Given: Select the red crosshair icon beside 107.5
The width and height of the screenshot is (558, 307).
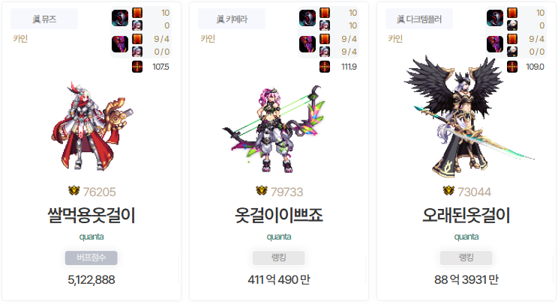Looking at the screenshot, I should pos(137,67).
